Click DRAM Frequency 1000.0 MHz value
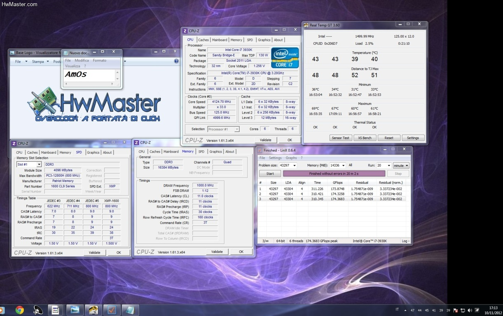 point(205,186)
